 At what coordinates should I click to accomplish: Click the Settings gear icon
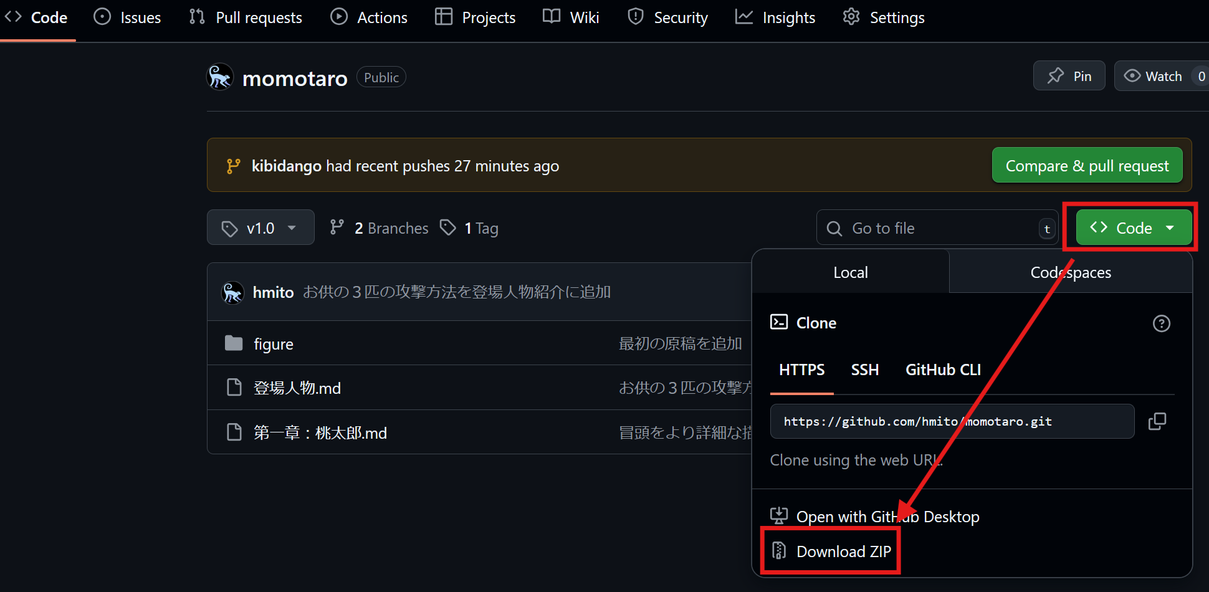[x=851, y=17]
